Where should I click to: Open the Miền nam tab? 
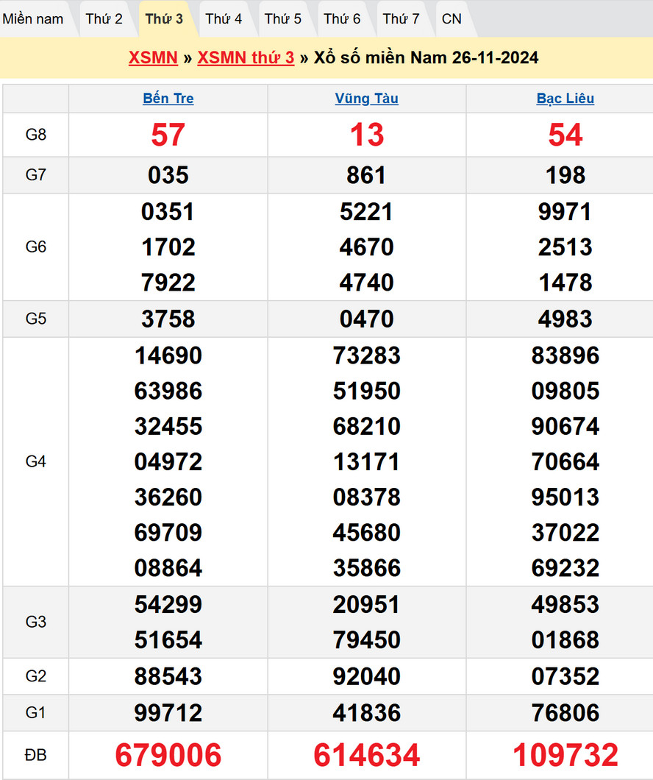pos(33,19)
